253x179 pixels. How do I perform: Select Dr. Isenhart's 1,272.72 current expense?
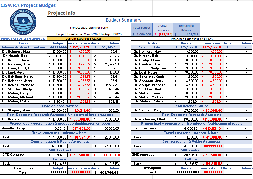pos(80,64)
